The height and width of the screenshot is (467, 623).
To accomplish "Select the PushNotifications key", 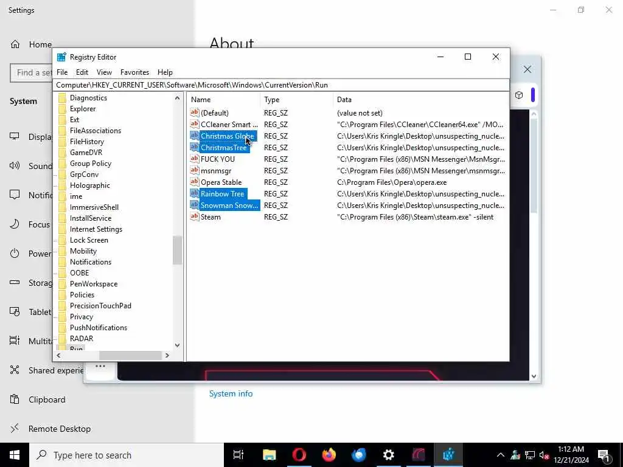I will 99,328.
